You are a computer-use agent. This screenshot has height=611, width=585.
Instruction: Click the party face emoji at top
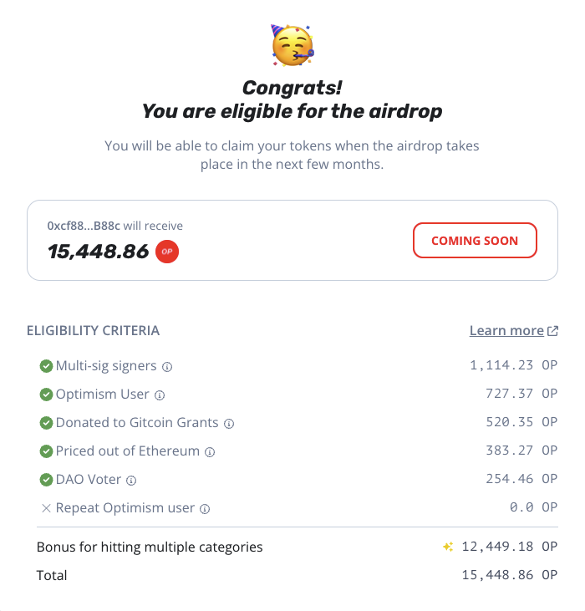[x=292, y=46]
